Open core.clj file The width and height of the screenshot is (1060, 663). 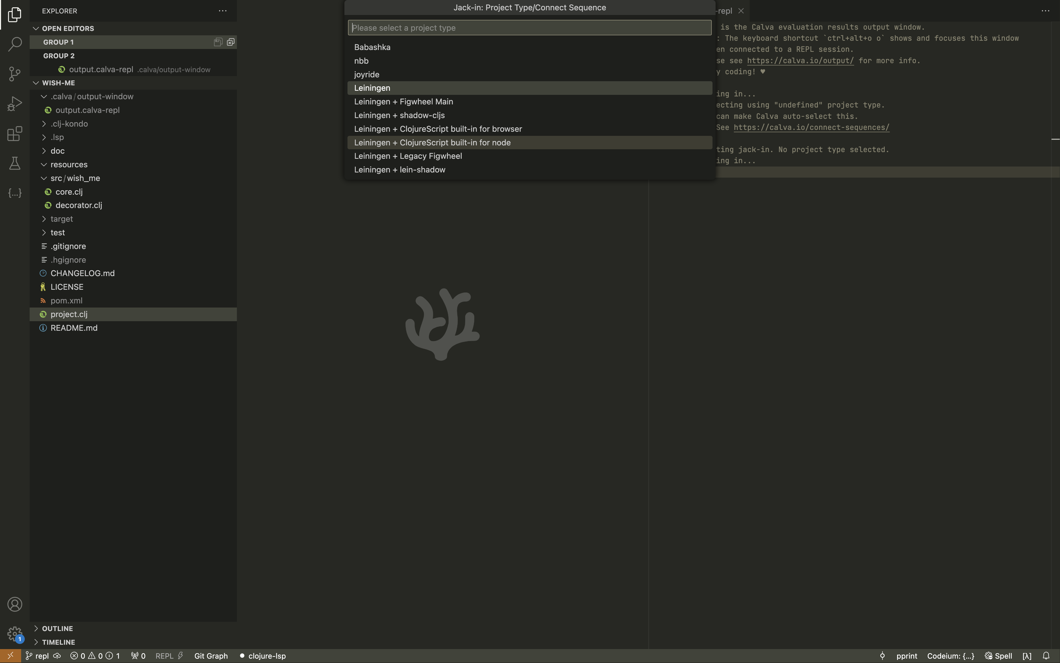click(133, 192)
